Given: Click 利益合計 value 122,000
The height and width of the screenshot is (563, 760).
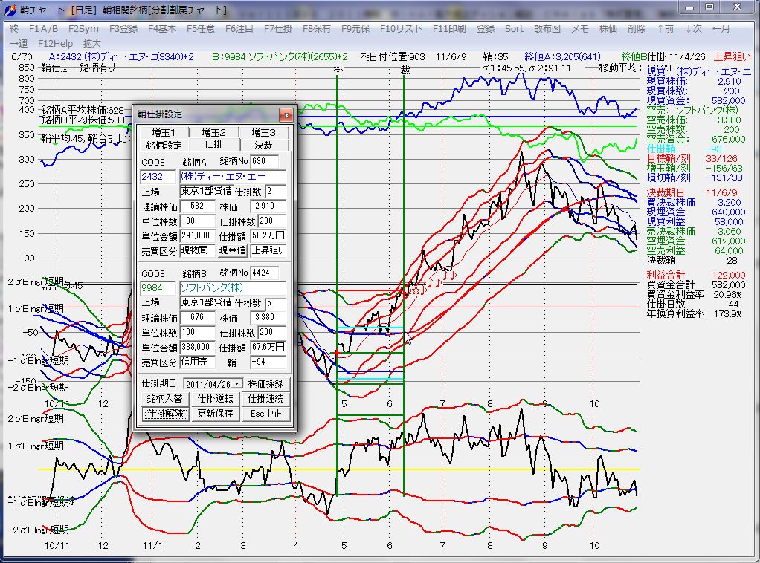Looking at the screenshot, I should [x=729, y=275].
